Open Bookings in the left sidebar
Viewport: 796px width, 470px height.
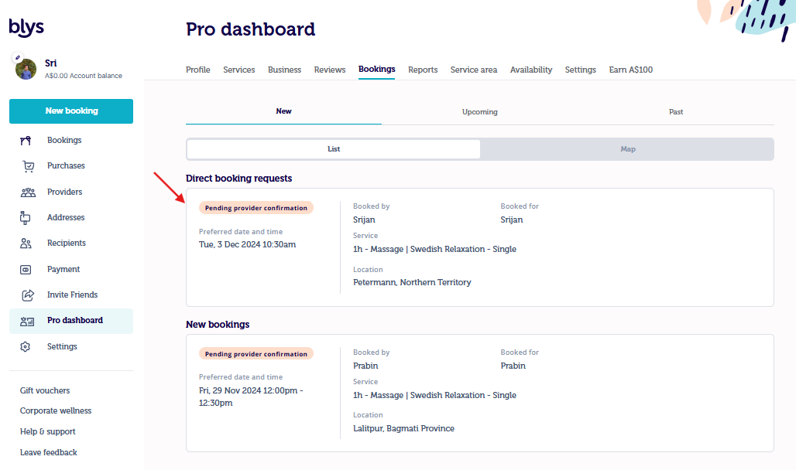tap(64, 140)
